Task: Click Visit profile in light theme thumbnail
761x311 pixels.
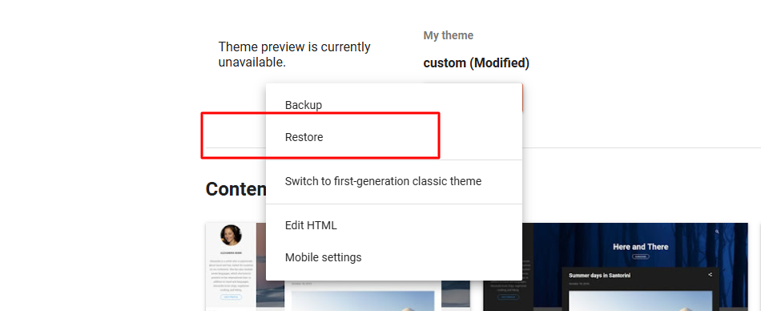Action: coord(231,297)
